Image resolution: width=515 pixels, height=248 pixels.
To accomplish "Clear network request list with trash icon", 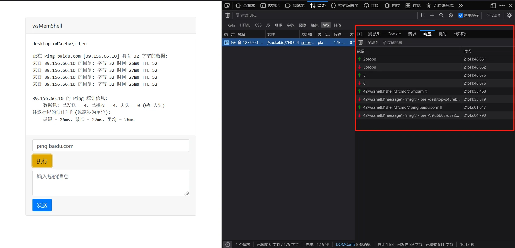I will tap(227, 15).
